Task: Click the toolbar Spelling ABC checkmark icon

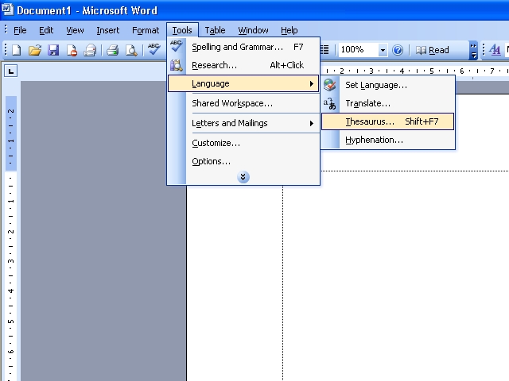Action: click(153, 49)
